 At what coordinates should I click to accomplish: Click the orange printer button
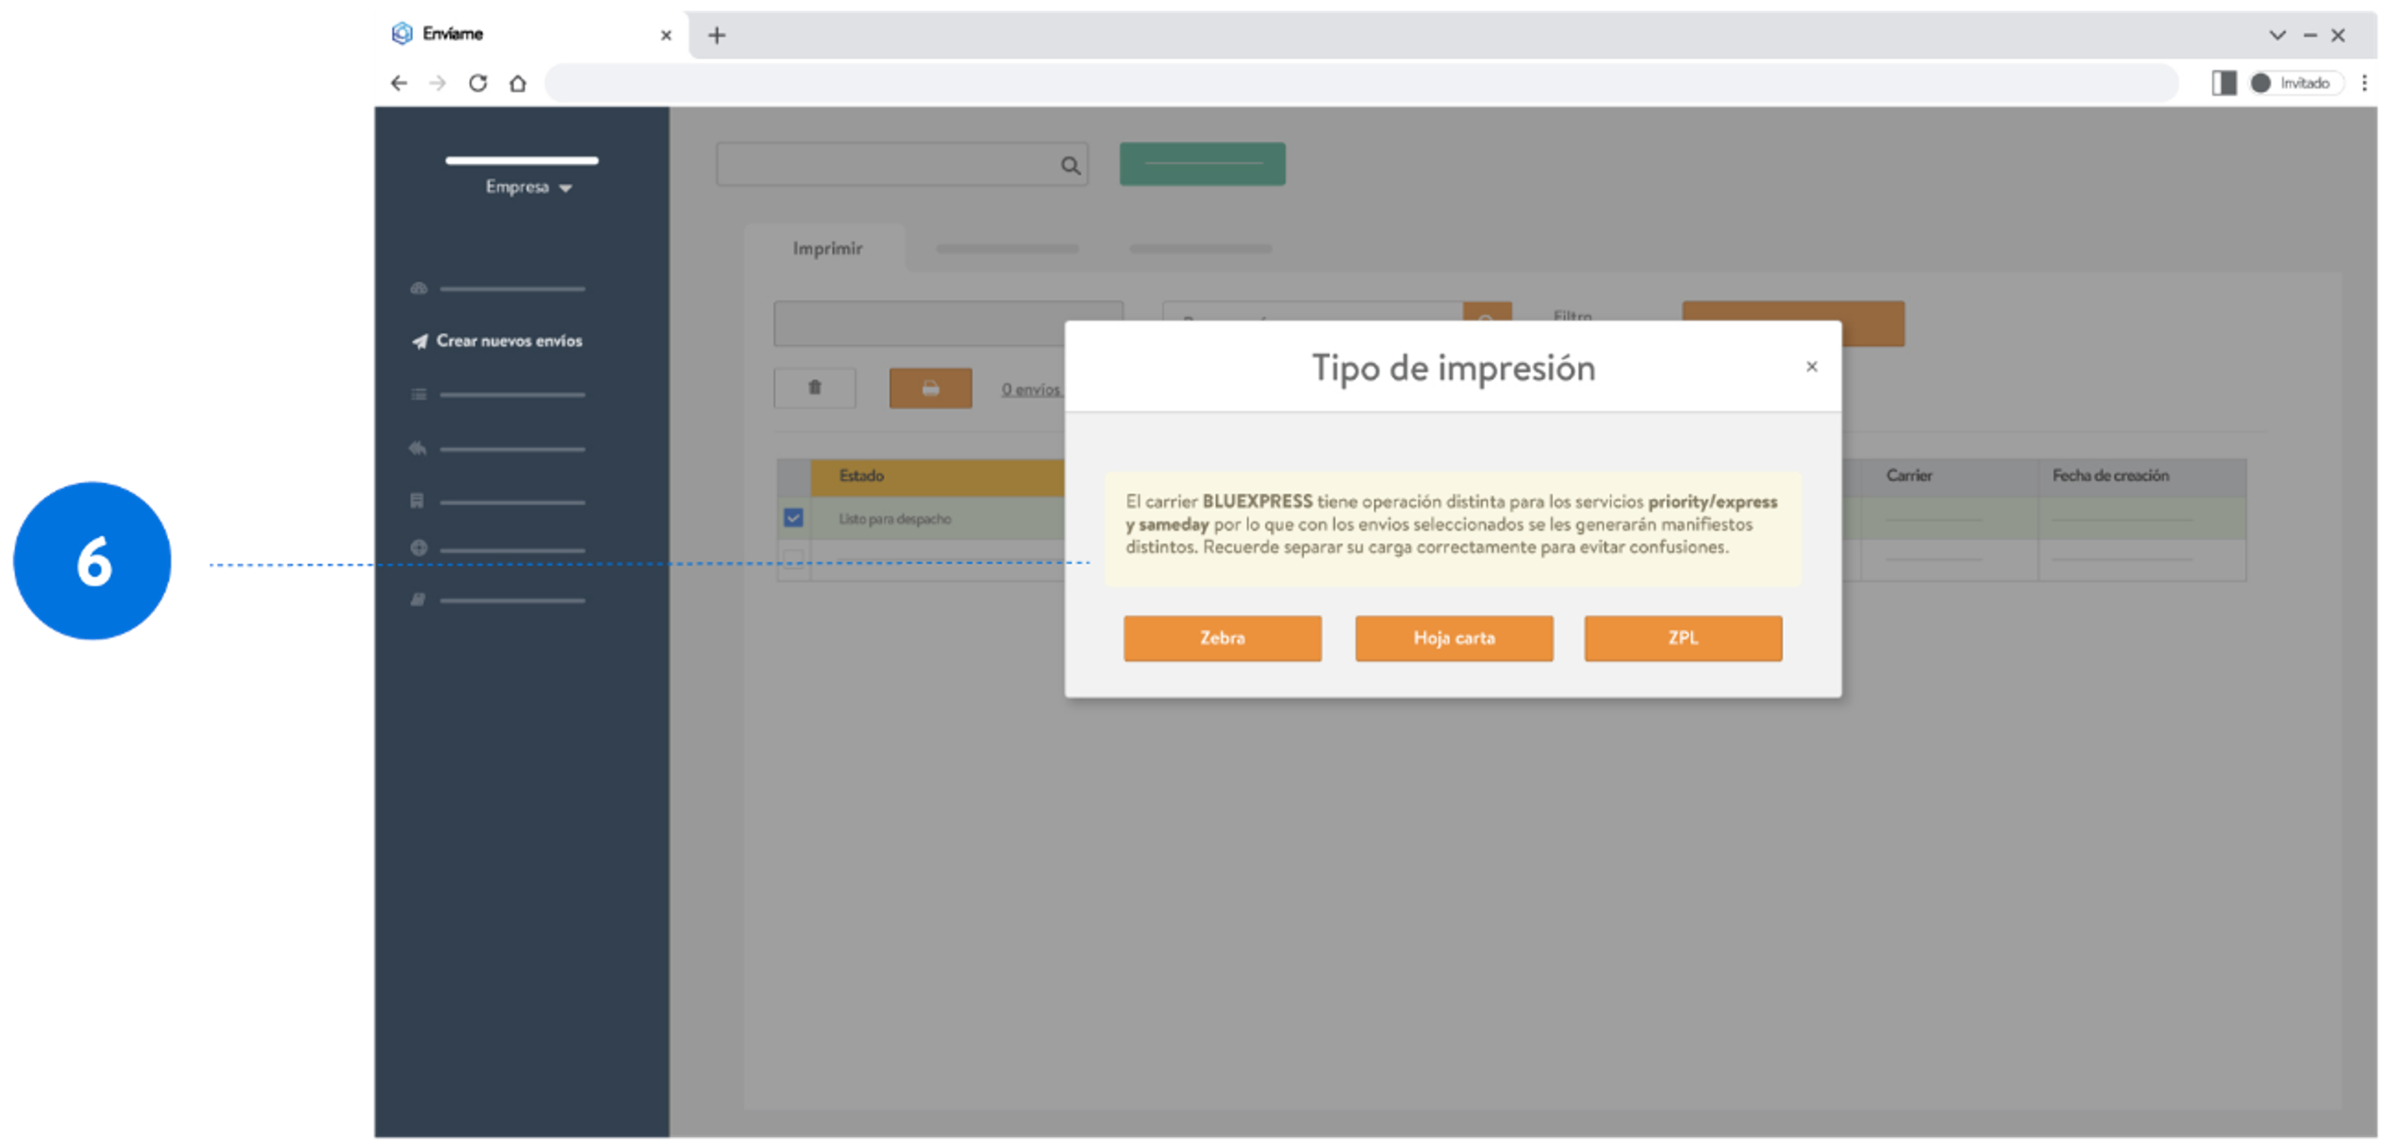tap(930, 388)
